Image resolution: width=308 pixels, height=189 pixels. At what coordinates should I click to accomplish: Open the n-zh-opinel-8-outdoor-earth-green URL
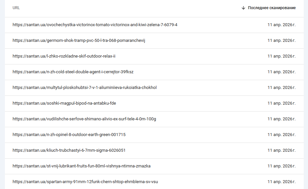pos(69,135)
